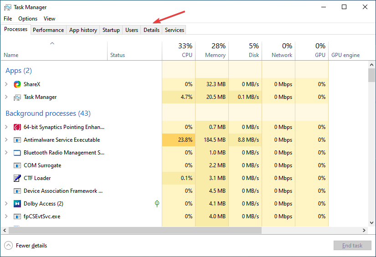Switch to the Startup tab
Screen dimensions: 376x257
[x=111, y=30]
